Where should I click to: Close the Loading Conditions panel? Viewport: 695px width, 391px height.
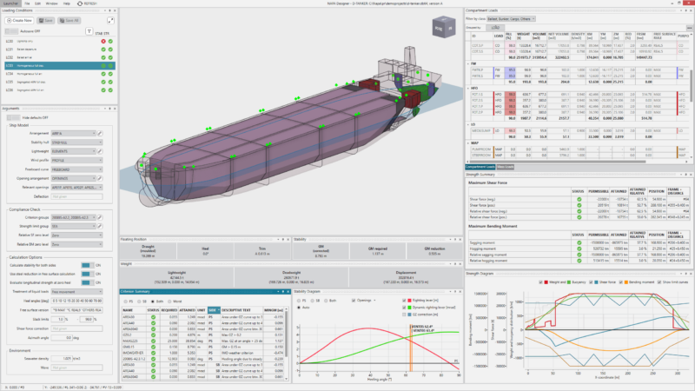(x=115, y=10)
